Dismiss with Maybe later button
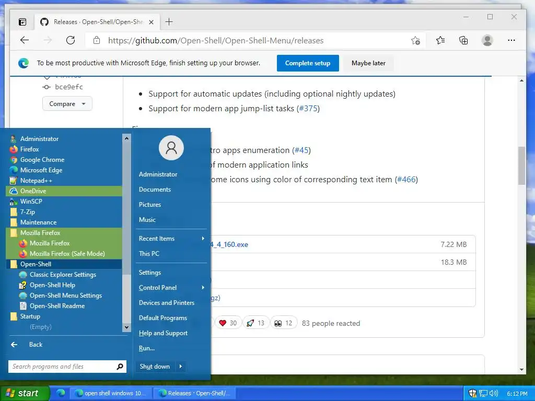This screenshot has height=401, width=535. tap(368, 63)
